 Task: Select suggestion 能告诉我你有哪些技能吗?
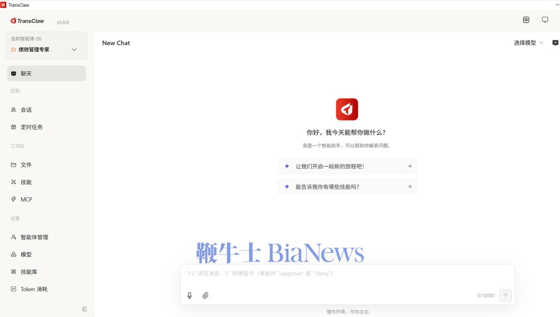(347, 186)
